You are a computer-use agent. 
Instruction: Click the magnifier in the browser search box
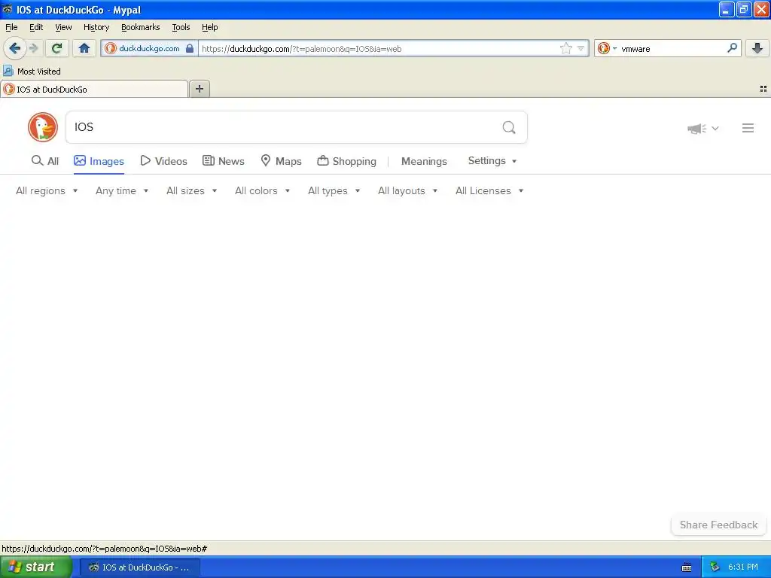point(732,48)
